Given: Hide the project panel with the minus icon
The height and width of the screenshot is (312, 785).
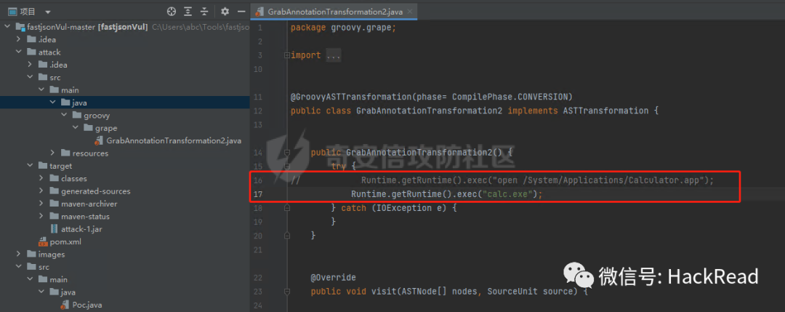Looking at the screenshot, I should (x=241, y=11).
